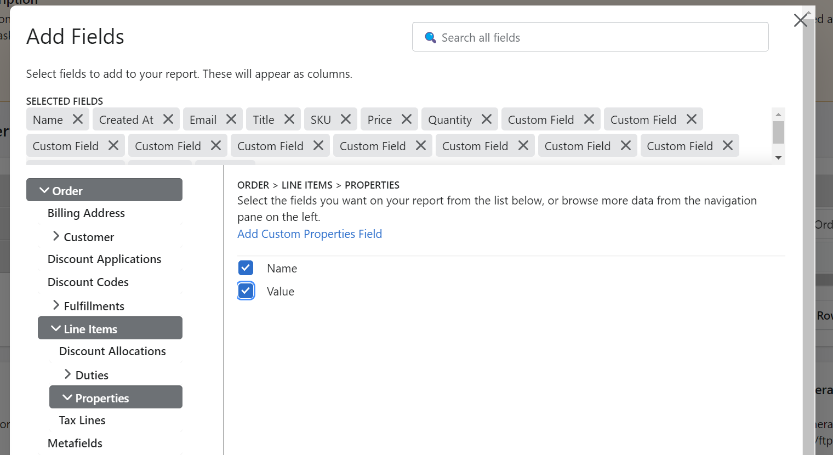This screenshot has width=833, height=455.
Task: Collapse the Properties tree node
Action: click(x=67, y=397)
